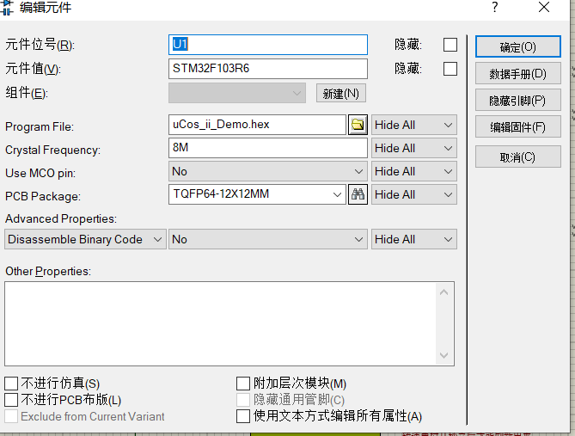Screen dimensions: 575x436
Task: Toggle the 隐藏 checkbox for 元件值
Action: [x=450, y=69]
